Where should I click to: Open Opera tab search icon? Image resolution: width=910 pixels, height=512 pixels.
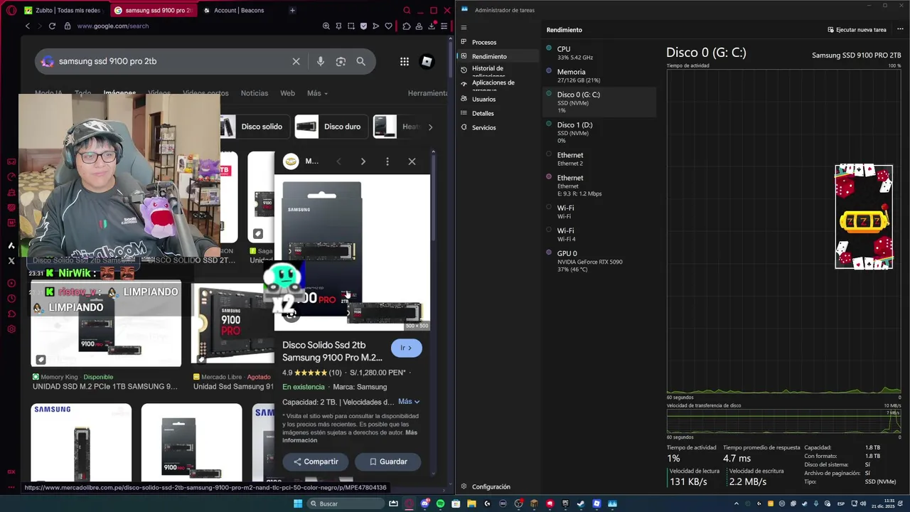(x=407, y=11)
